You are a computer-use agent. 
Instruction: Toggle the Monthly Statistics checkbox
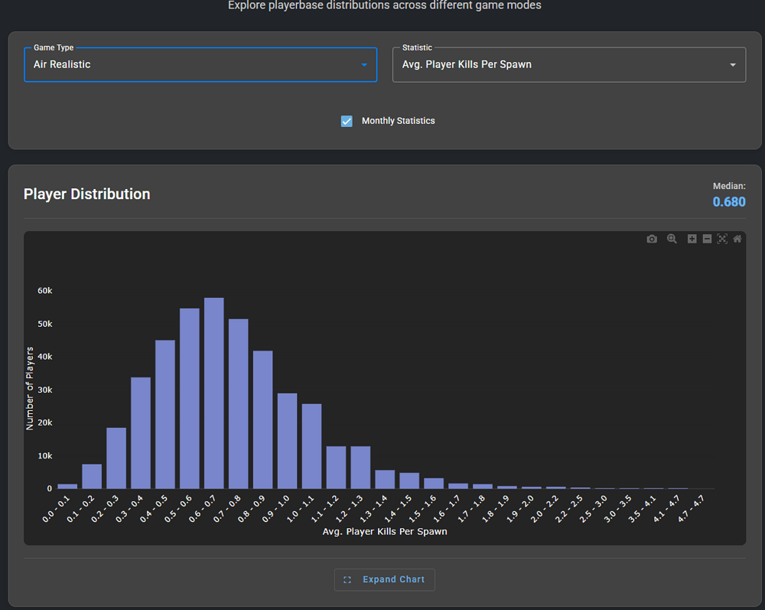click(347, 121)
